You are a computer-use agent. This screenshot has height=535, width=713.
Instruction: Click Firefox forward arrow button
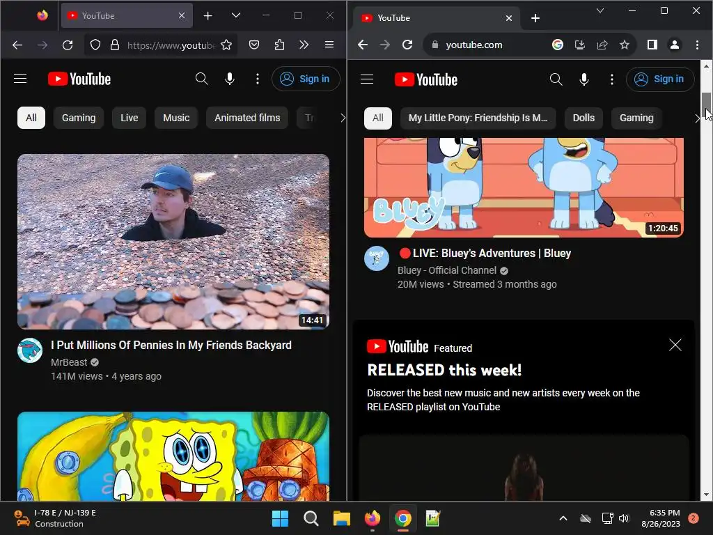42,45
